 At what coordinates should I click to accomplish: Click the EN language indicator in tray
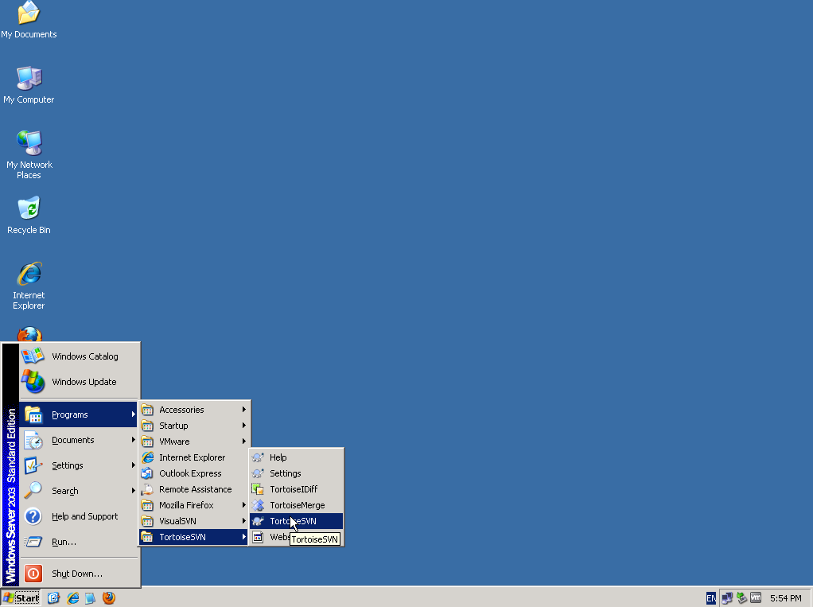711,597
